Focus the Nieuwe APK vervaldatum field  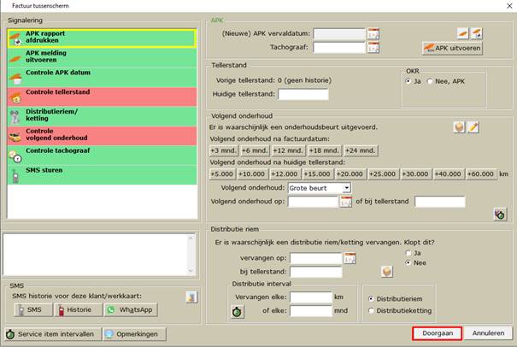point(339,33)
